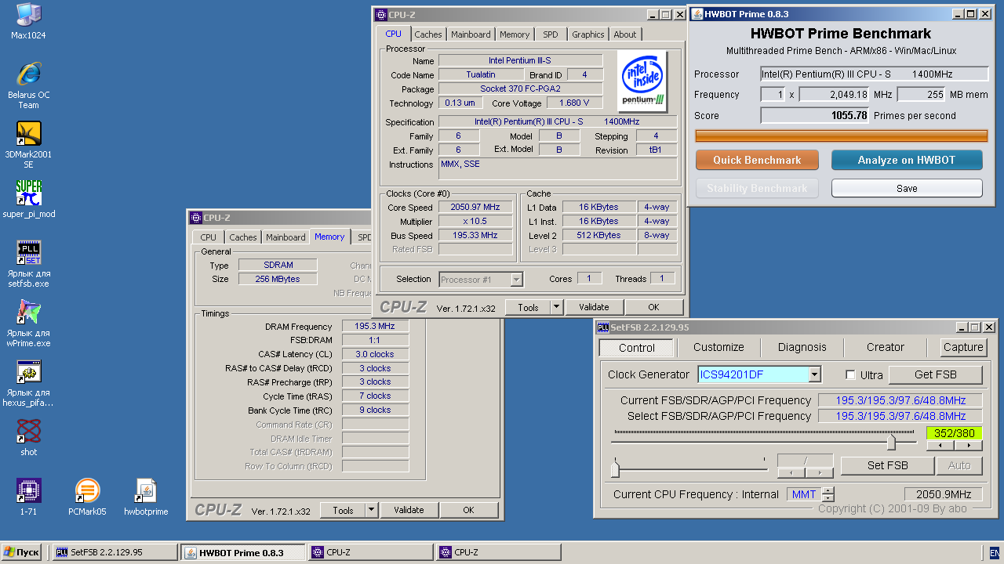This screenshot has width=1004, height=564.
Task: Click the Get FSB button
Action: (x=935, y=374)
